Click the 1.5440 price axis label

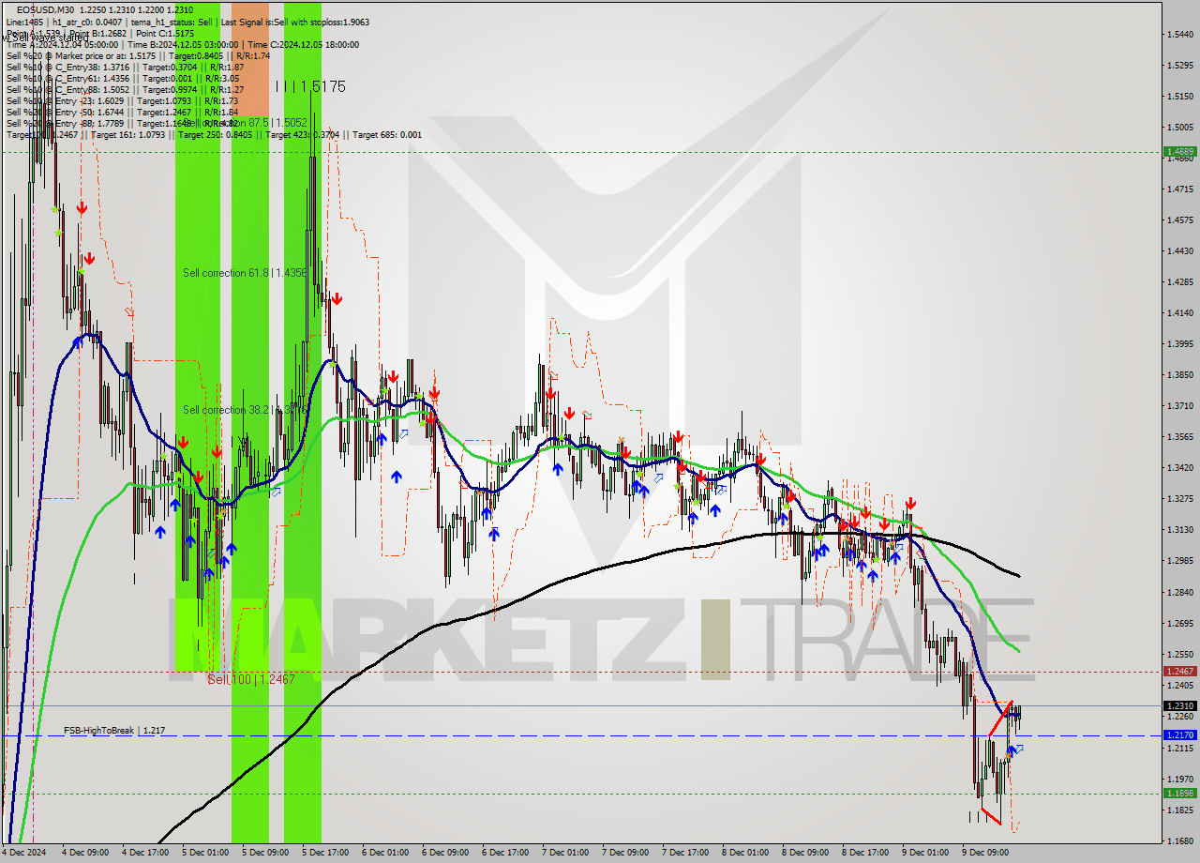pos(1179,34)
